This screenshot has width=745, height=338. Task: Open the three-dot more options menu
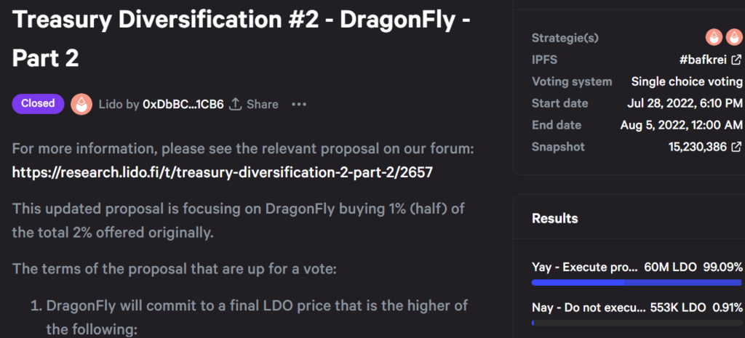[299, 105]
